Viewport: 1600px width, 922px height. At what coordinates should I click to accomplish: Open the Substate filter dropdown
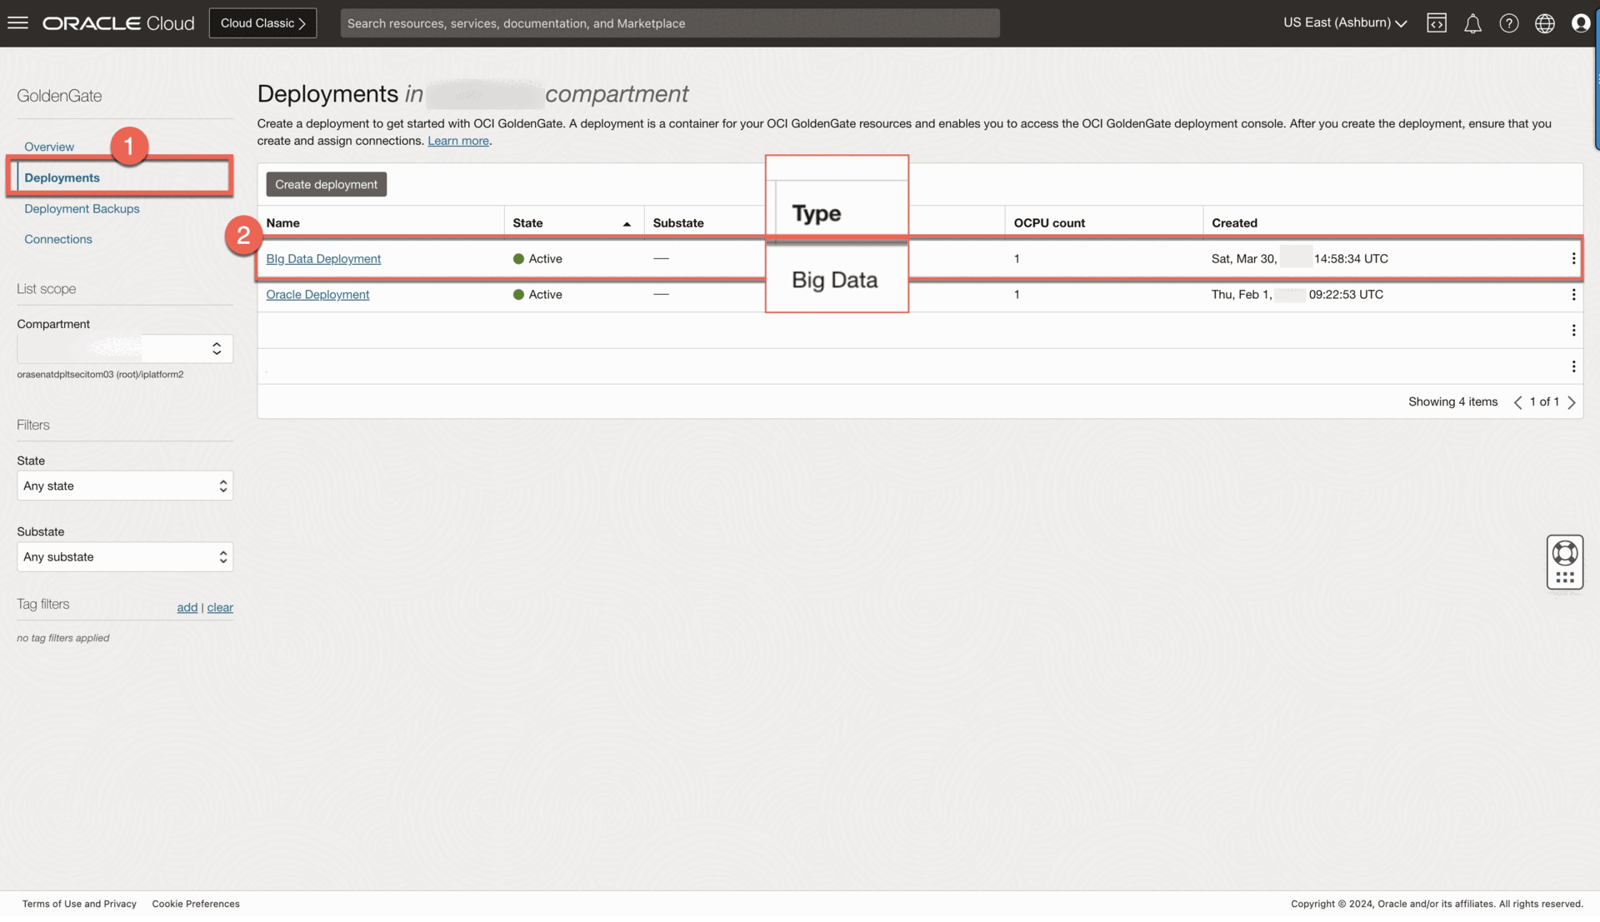pos(125,556)
